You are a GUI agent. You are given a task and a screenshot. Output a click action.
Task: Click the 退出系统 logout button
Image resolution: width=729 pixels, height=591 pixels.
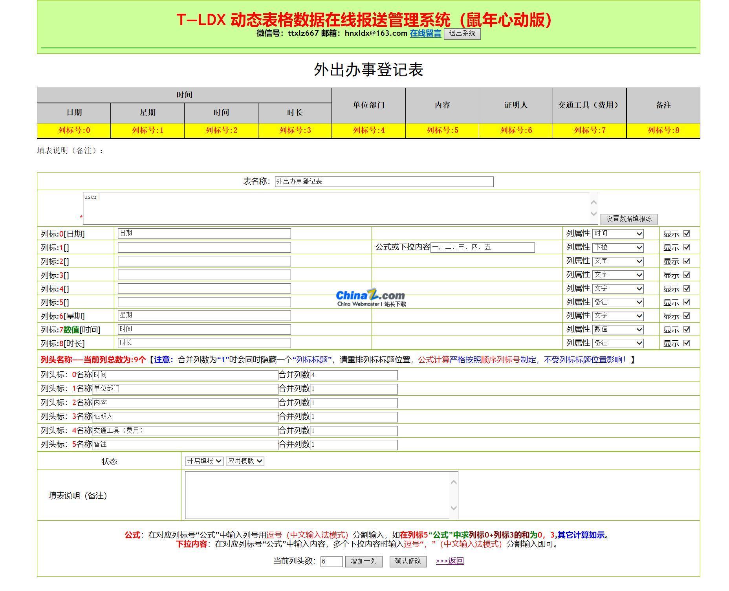click(462, 33)
